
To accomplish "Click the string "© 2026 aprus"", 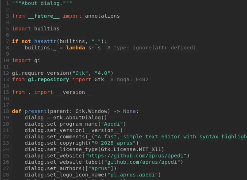I will click(113, 143).
